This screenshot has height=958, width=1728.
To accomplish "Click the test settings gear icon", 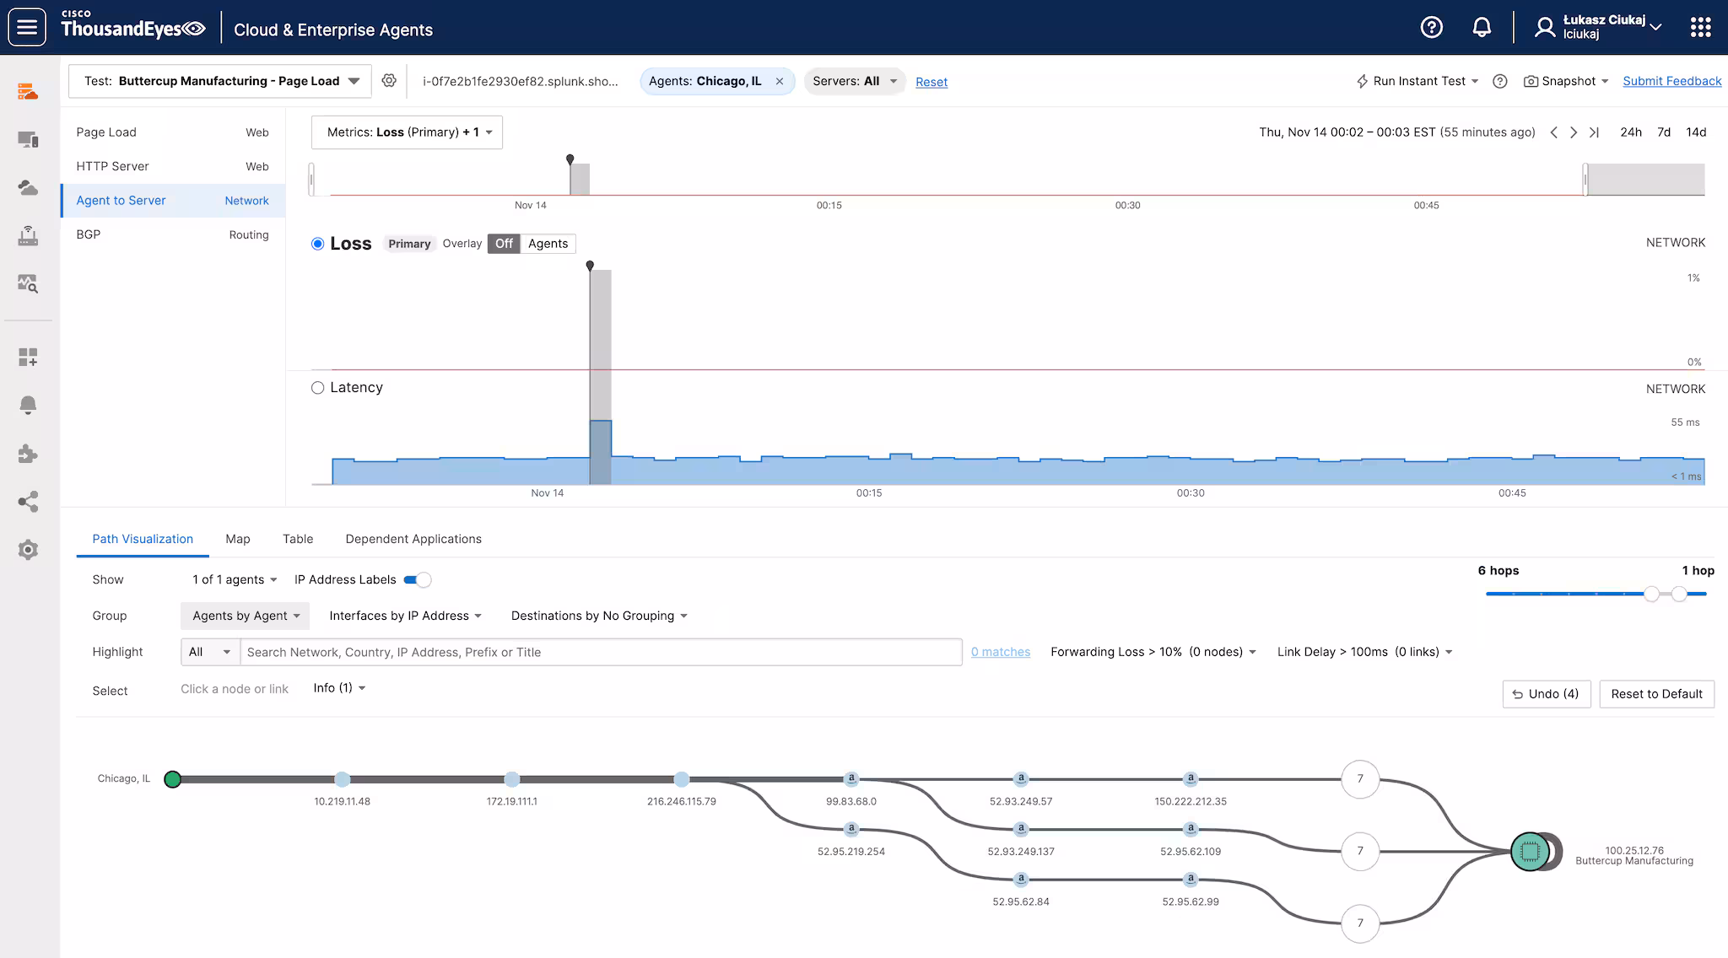I will [389, 81].
